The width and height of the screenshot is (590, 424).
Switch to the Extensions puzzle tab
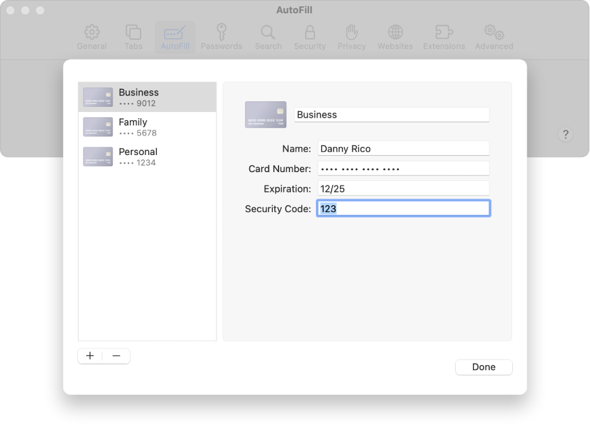(444, 37)
